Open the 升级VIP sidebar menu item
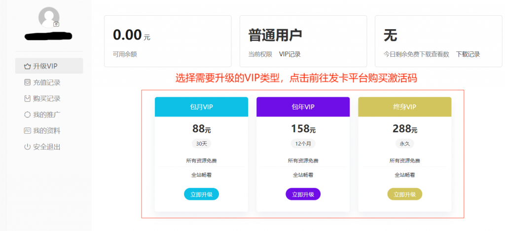The image size is (505, 231). 49,66
